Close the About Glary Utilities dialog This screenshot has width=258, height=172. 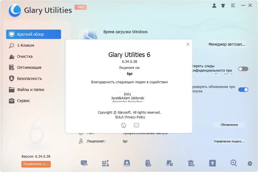pos(188,44)
